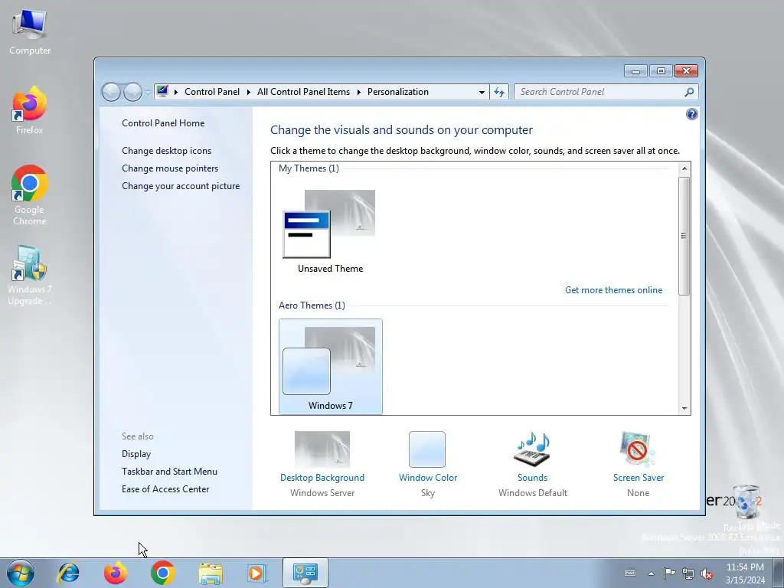Select Windows 7 Upgrade desktop shortcut
Image resolution: width=784 pixels, height=588 pixels.
30,275
